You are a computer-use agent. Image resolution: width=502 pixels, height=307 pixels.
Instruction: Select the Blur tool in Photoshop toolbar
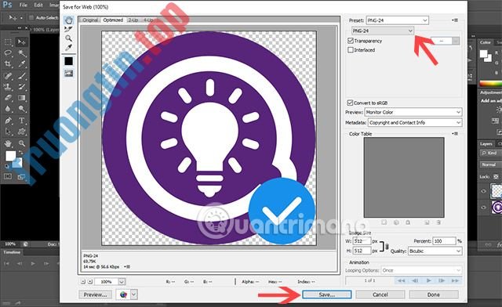pos(8,109)
